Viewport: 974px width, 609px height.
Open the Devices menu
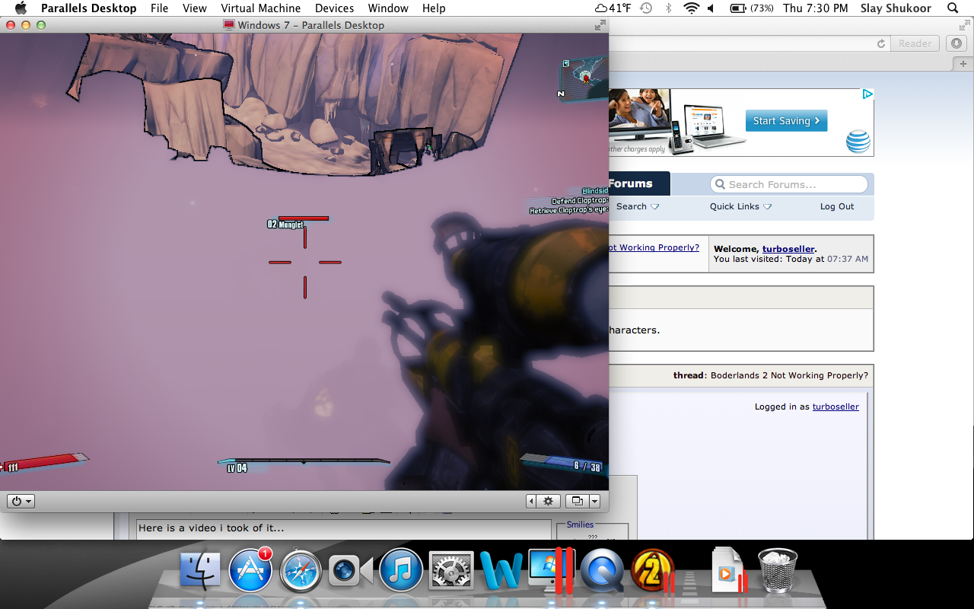[x=334, y=8]
